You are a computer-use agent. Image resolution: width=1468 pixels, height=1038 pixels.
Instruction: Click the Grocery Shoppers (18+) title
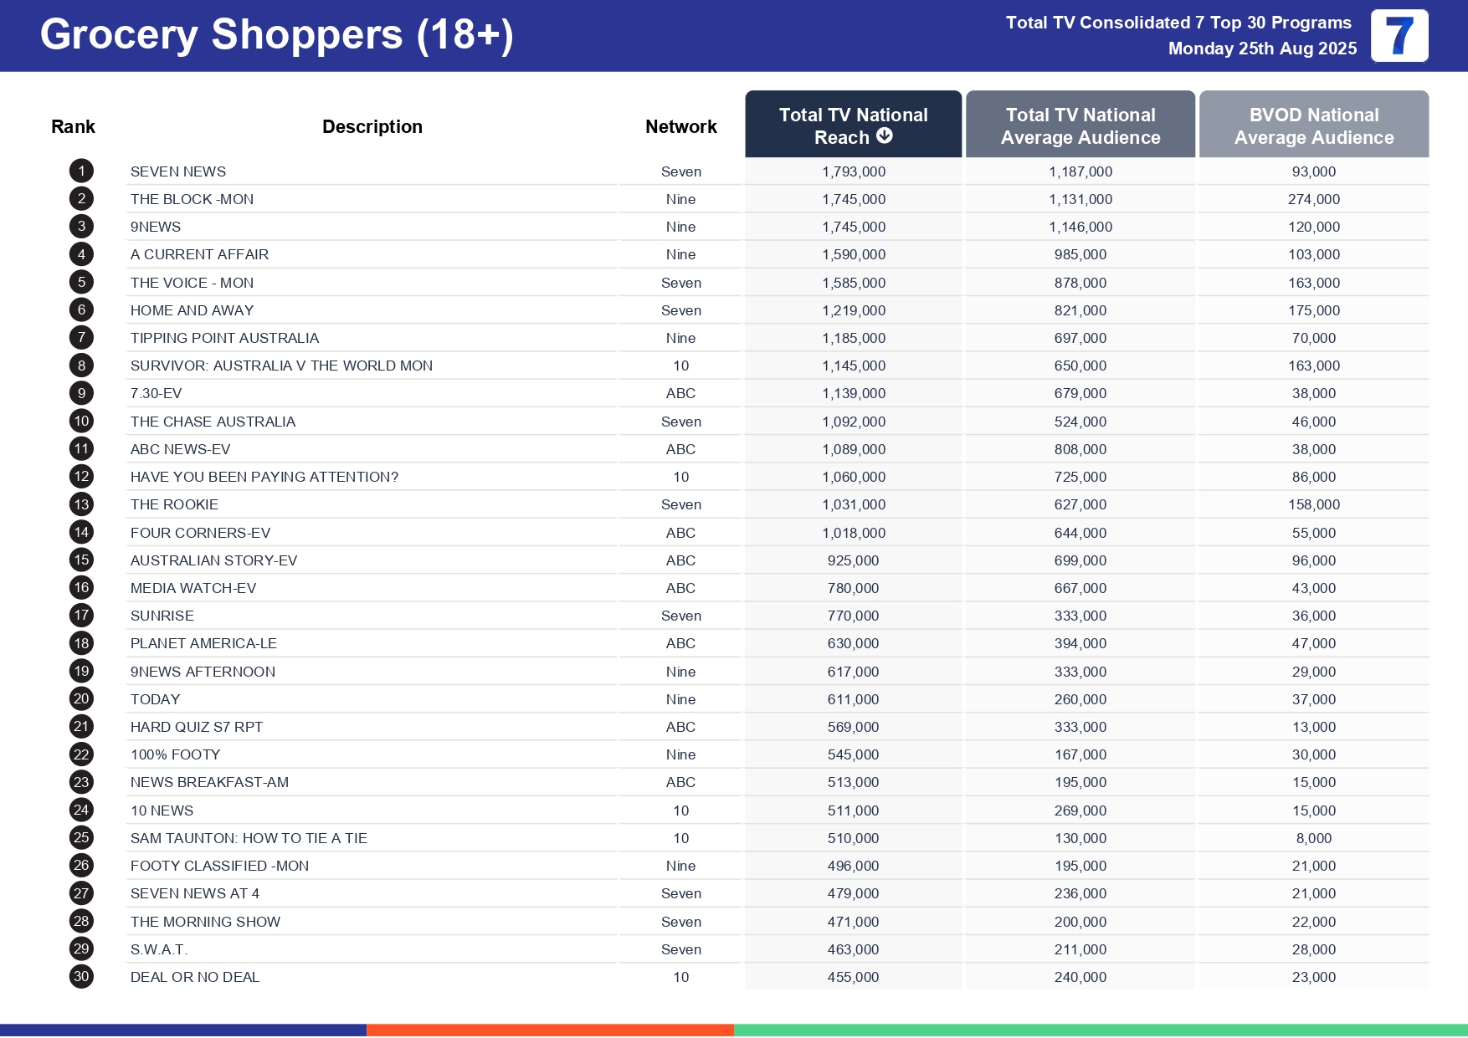(x=276, y=35)
